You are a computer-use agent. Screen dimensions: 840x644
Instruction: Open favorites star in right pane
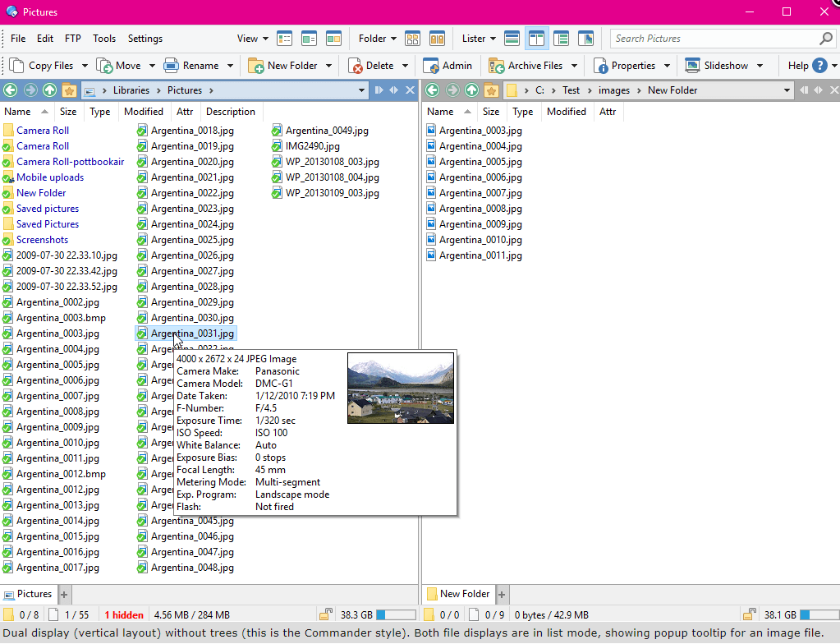pyautogui.click(x=491, y=90)
